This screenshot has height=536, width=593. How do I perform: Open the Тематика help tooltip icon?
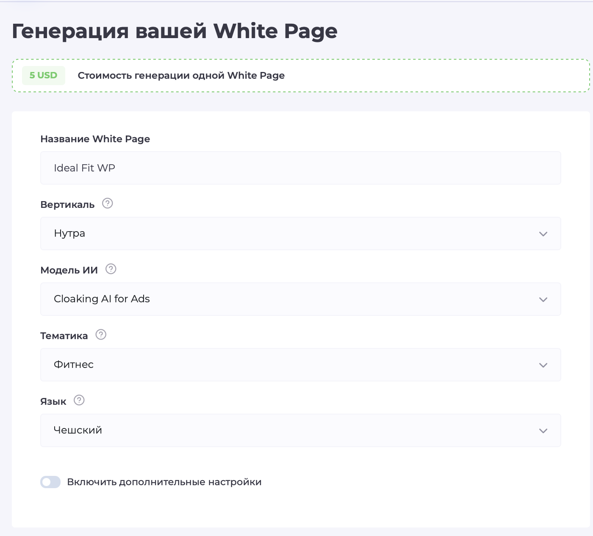101,335
